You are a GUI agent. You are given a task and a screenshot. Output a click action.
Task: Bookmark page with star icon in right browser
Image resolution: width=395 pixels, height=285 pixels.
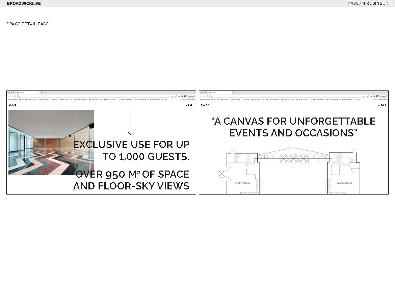(368, 96)
